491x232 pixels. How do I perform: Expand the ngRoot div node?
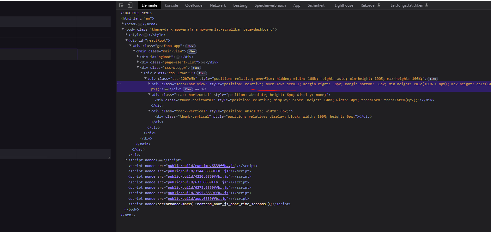(138, 57)
